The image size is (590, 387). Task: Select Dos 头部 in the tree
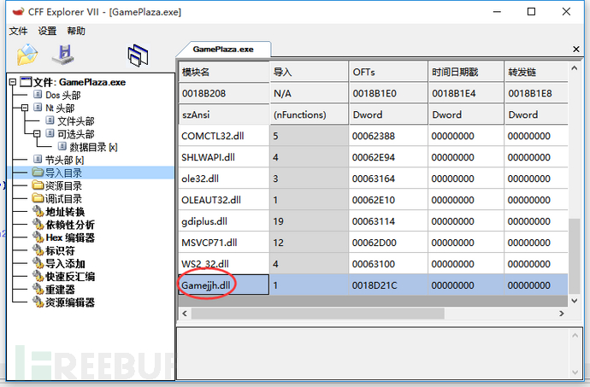62,95
